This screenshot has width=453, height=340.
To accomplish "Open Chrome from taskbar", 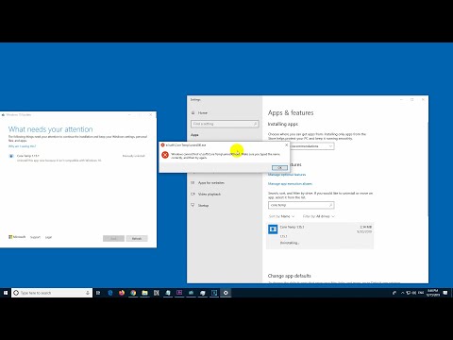I will 133,293.
